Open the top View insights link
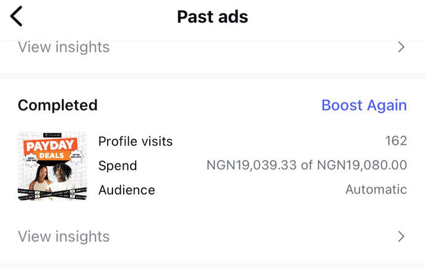Screen dimensions: 425x278 click(64, 47)
